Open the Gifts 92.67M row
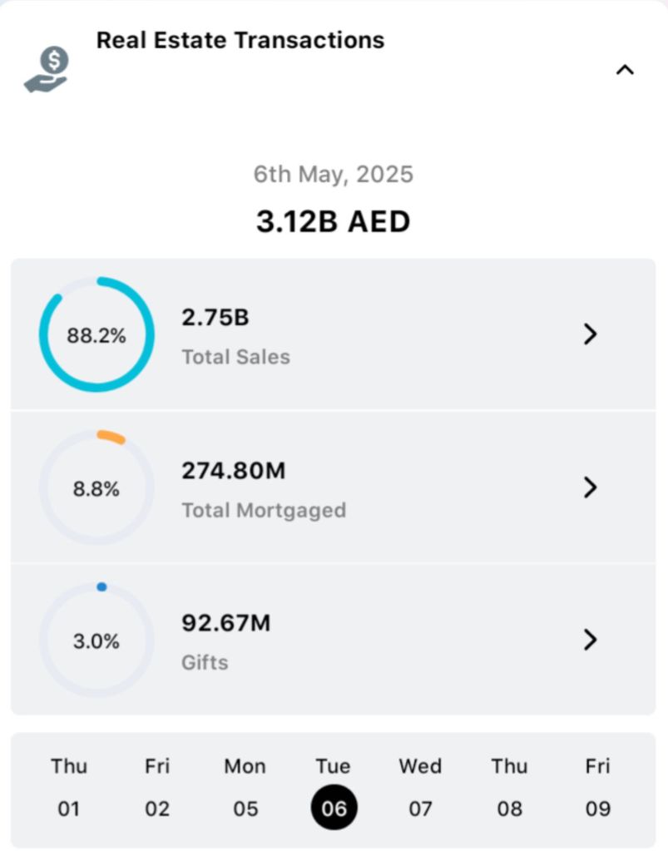The image size is (668, 851). pyautogui.click(x=333, y=641)
